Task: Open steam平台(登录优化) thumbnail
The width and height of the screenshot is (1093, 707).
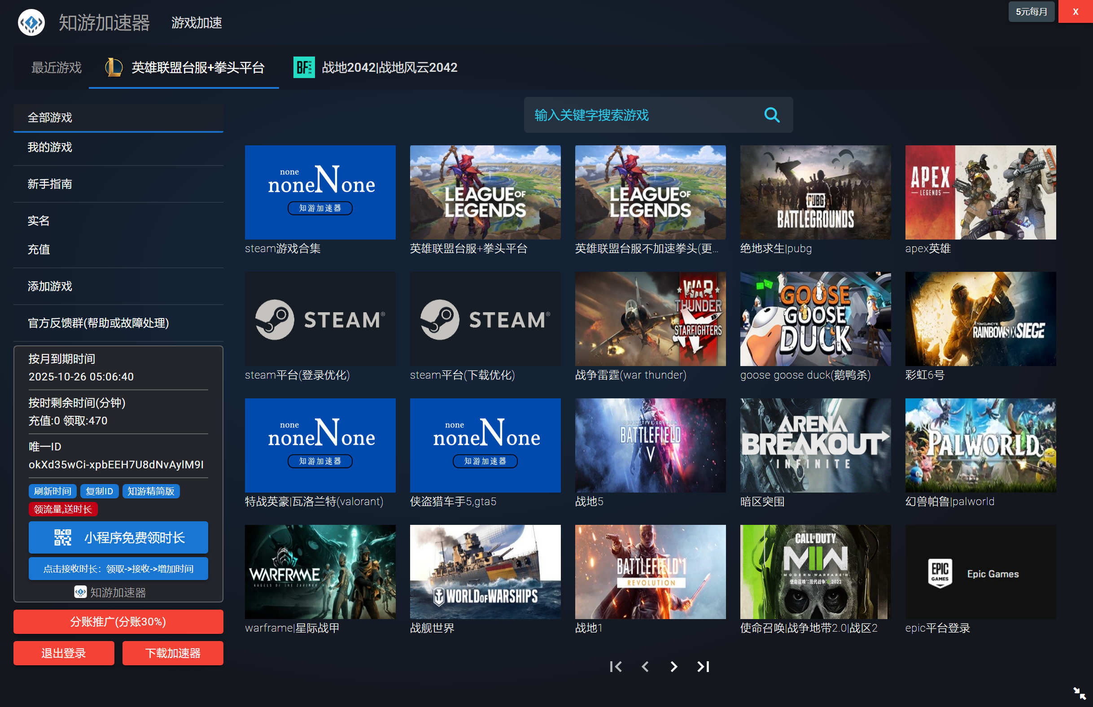Action: [320, 319]
